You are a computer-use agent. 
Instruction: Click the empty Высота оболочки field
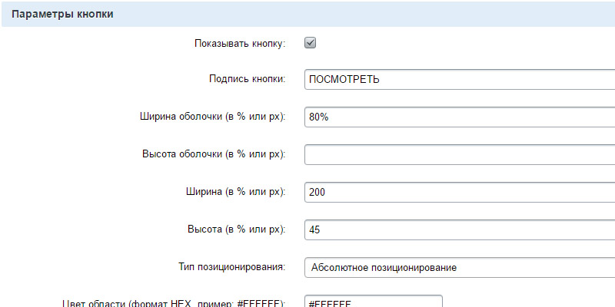tap(460, 155)
